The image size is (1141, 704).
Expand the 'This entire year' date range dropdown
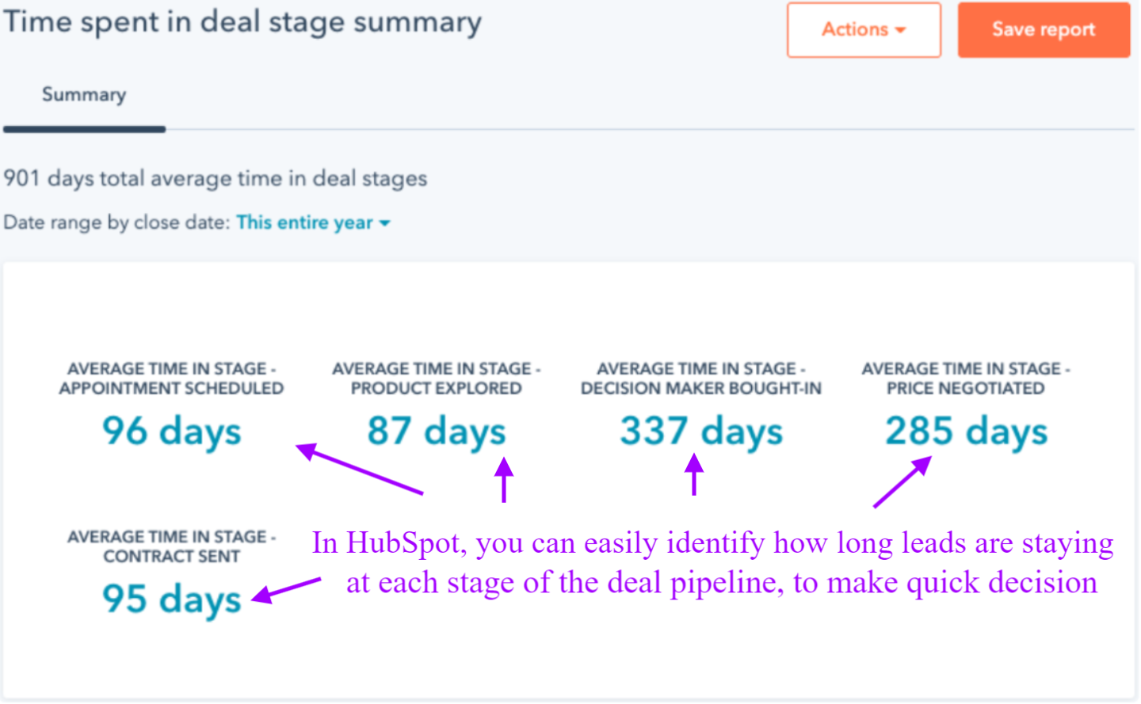(x=313, y=223)
